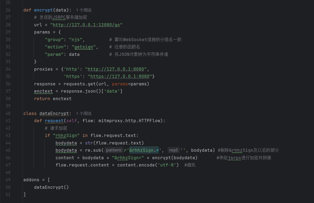Click line number 26 in the gutter

pyautogui.click(x=8, y=10)
